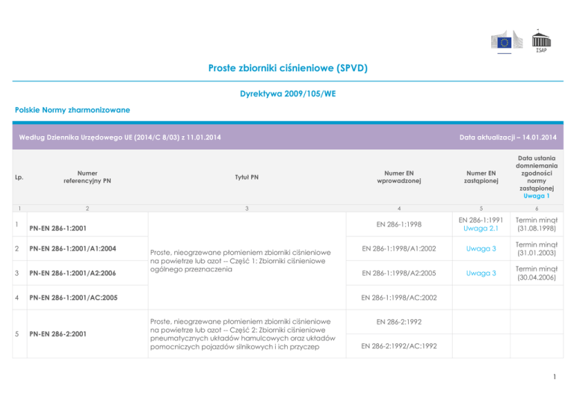Image resolution: width=574 pixels, height=406 pixels.
Task: Click the title Proste zbiorniki ciśnieniowe (SPVD)
Action: click(x=287, y=68)
